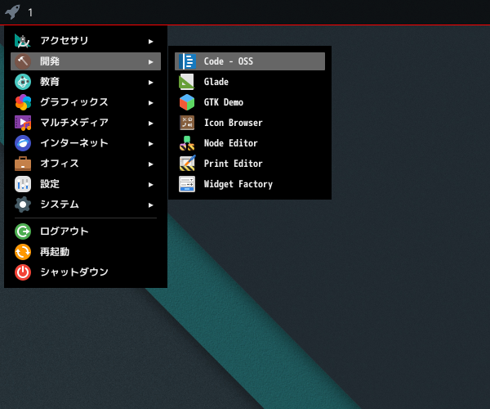Expand the アクセサリ submenu arrow

tap(150, 41)
